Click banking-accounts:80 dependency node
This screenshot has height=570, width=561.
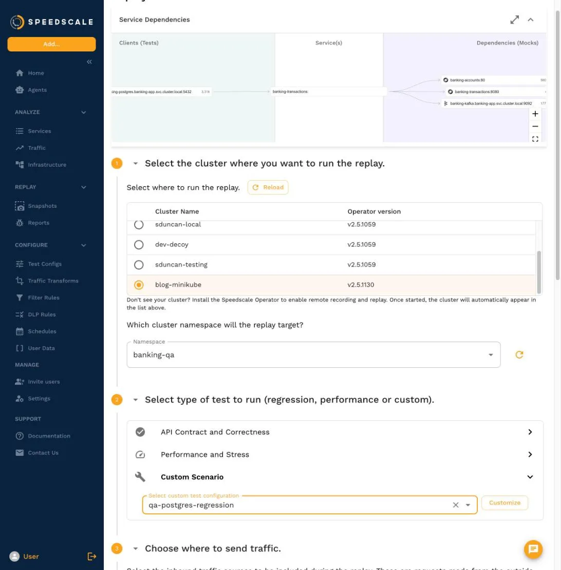coord(494,80)
